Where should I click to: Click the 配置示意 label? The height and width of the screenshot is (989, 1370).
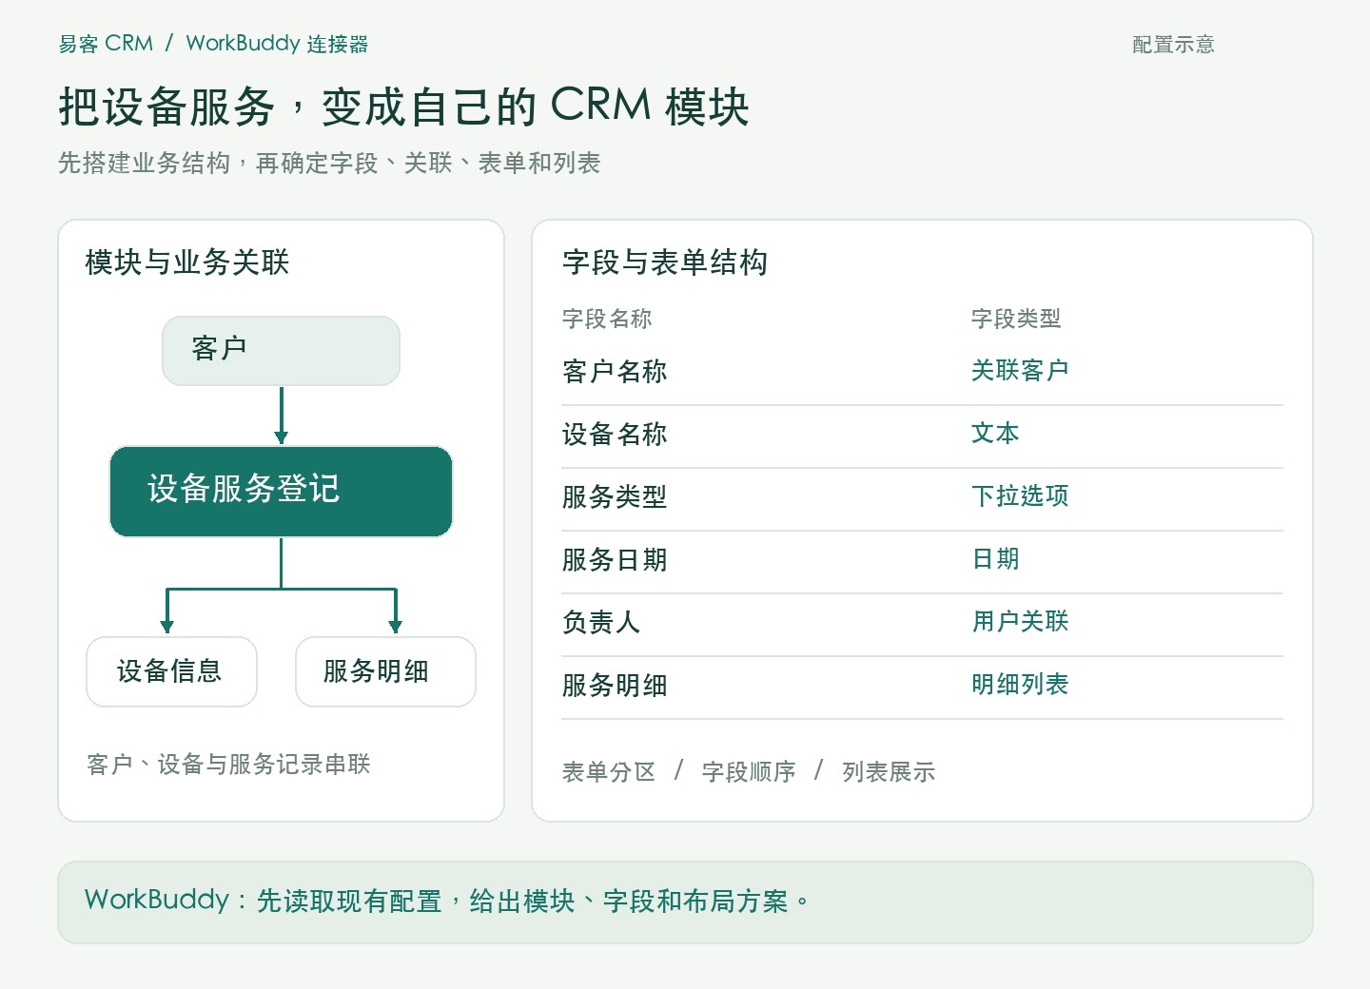[1173, 45]
